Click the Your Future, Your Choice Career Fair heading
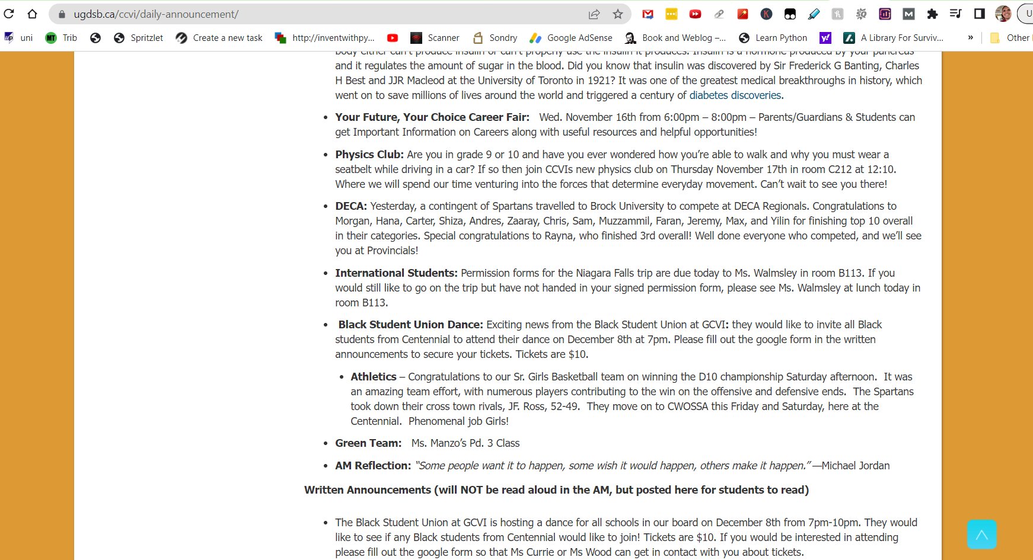Image resolution: width=1033 pixels, height=560 pixels. click(x=432, y=117)
